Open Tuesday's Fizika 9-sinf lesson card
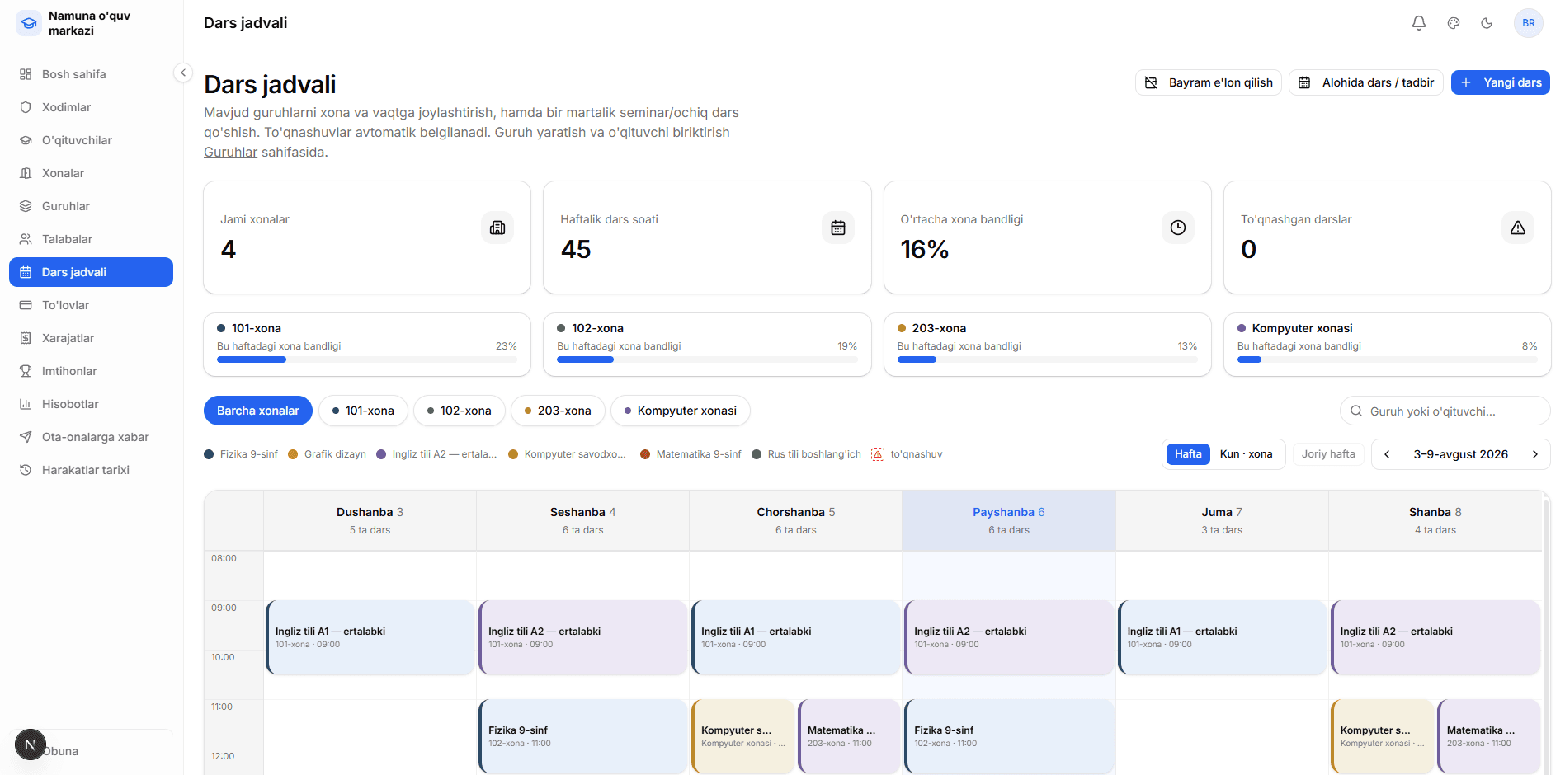Image resolution: width=1565 pixels, height=775 pixels. [x=583, y=736]
